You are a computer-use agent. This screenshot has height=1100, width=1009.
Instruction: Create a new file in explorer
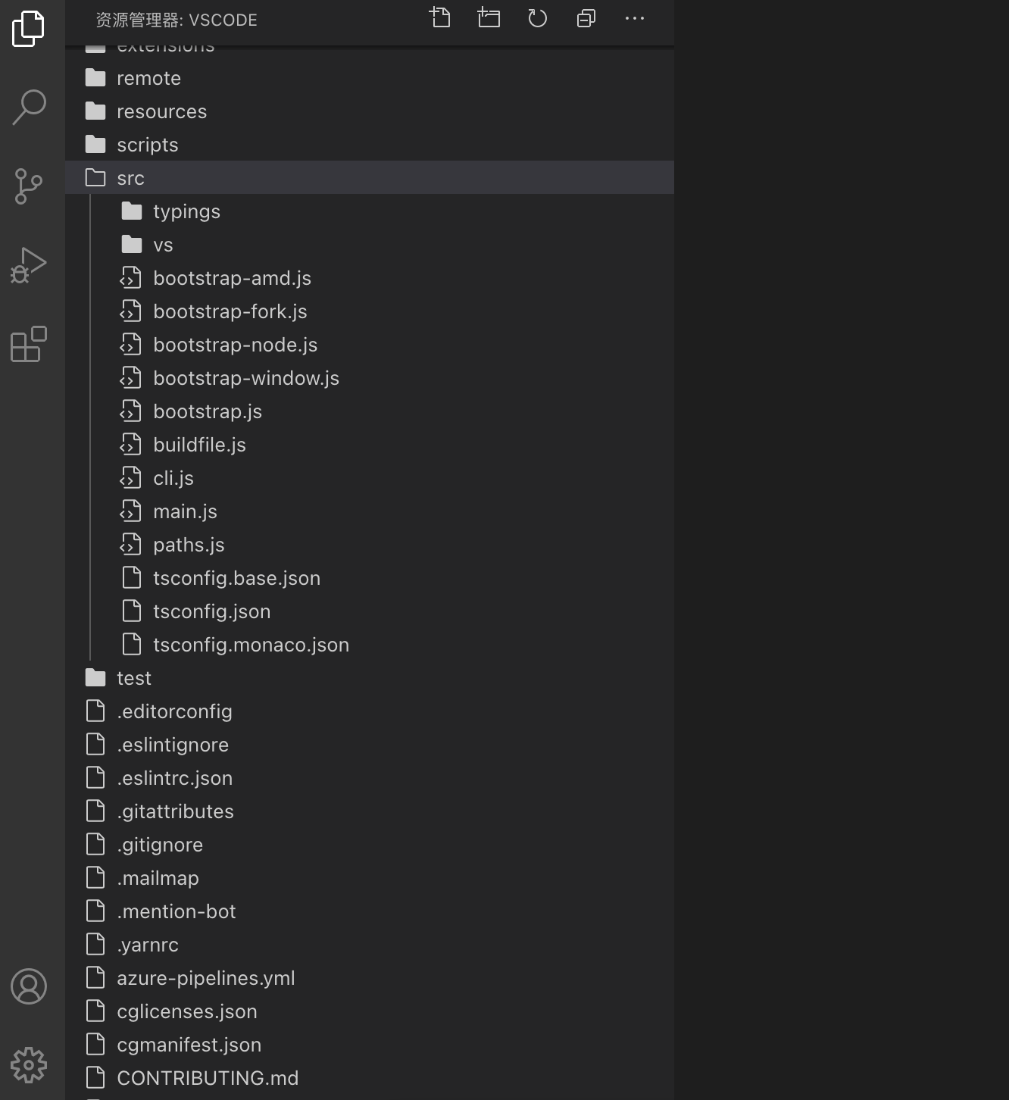coord(440,17)
